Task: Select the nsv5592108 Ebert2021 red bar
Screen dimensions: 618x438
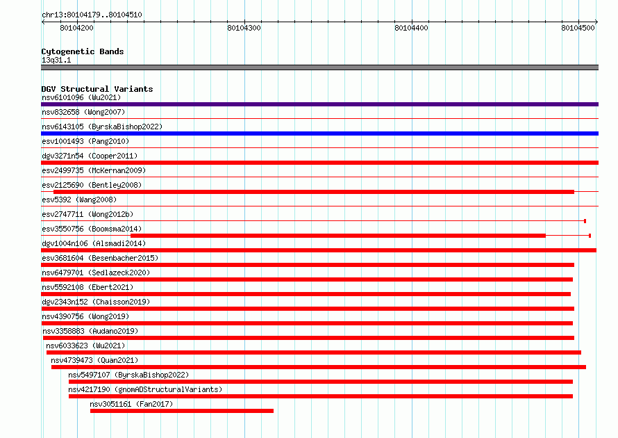Action: 306,294
